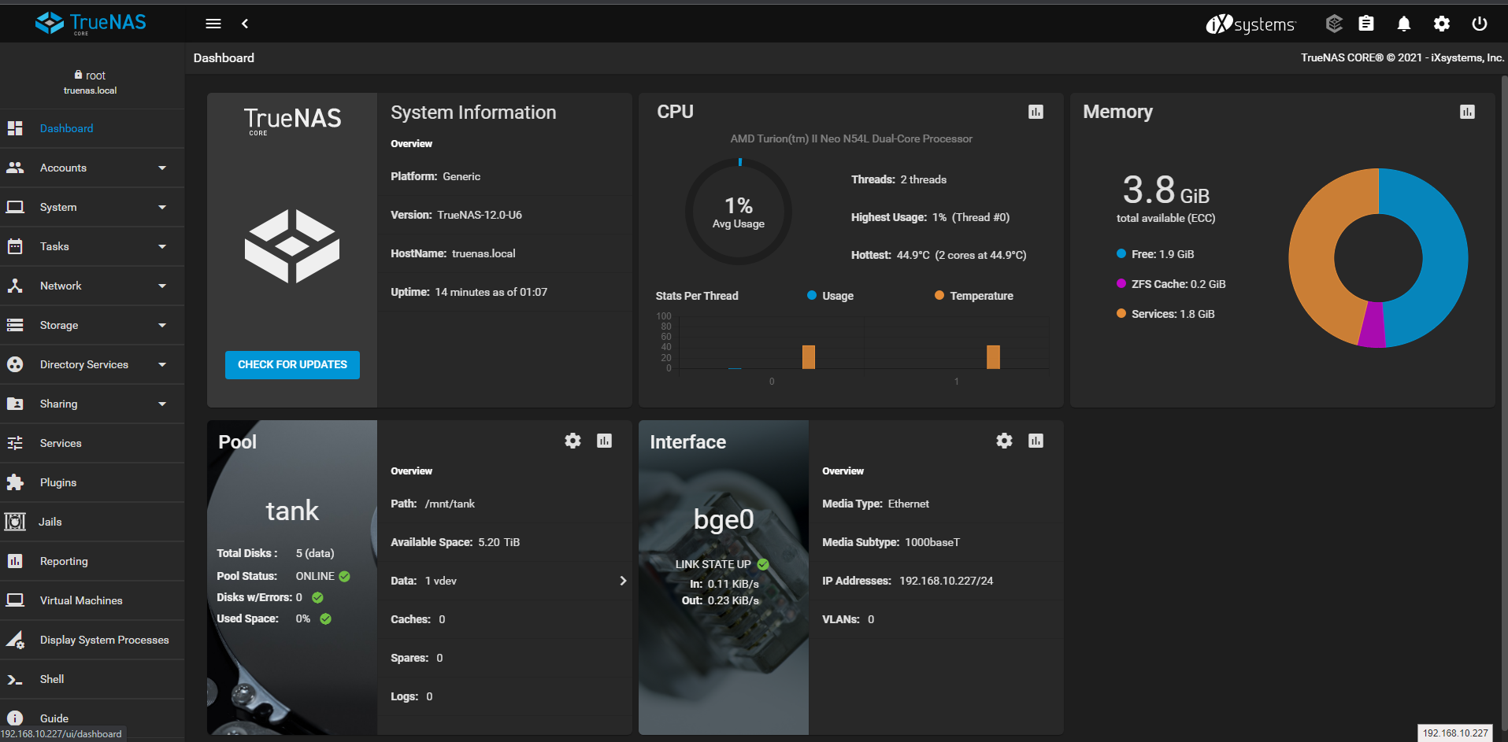Image resolution: width=1508 pixels, height=742 pixels.
Task: Click the Shell prompt icon
Action: click(x=15, y=679)
